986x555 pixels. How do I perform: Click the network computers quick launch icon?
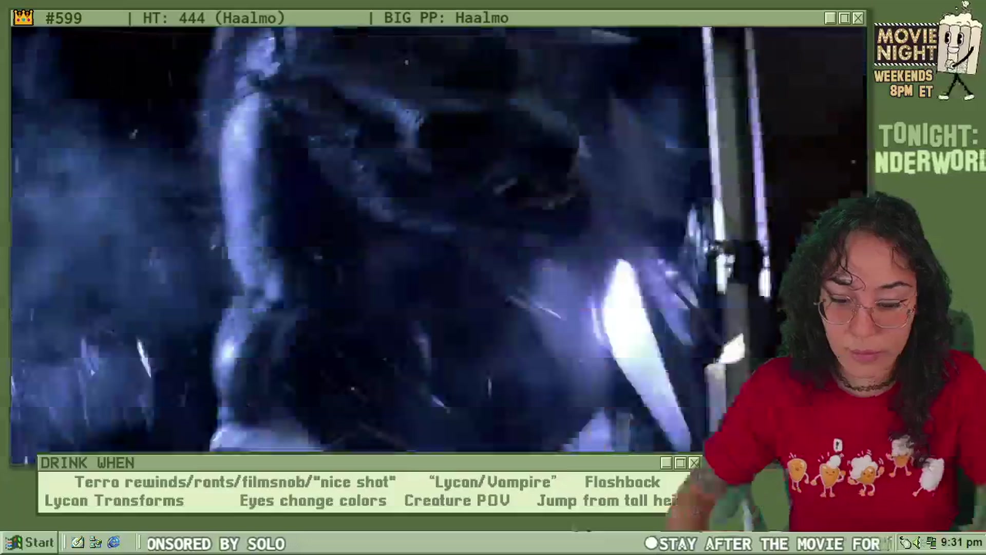[x=96, y=543]
